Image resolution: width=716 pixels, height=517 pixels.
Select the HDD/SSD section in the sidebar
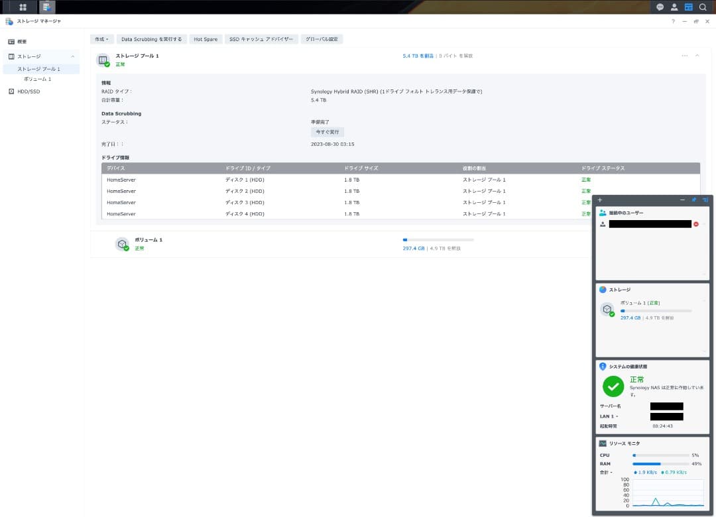pyautogui.click(x=27, y=91)
